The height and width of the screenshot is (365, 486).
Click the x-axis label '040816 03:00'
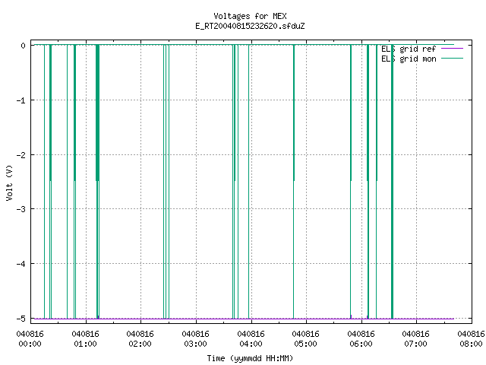tap(196, 339)
